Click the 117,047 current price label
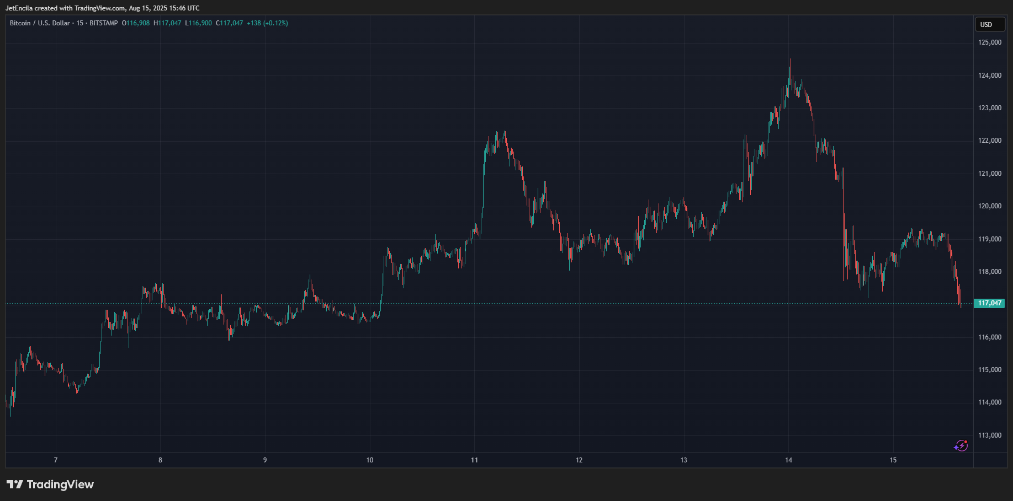The width and height of the screenshot is (1013, 501). (x=989, y=303)
